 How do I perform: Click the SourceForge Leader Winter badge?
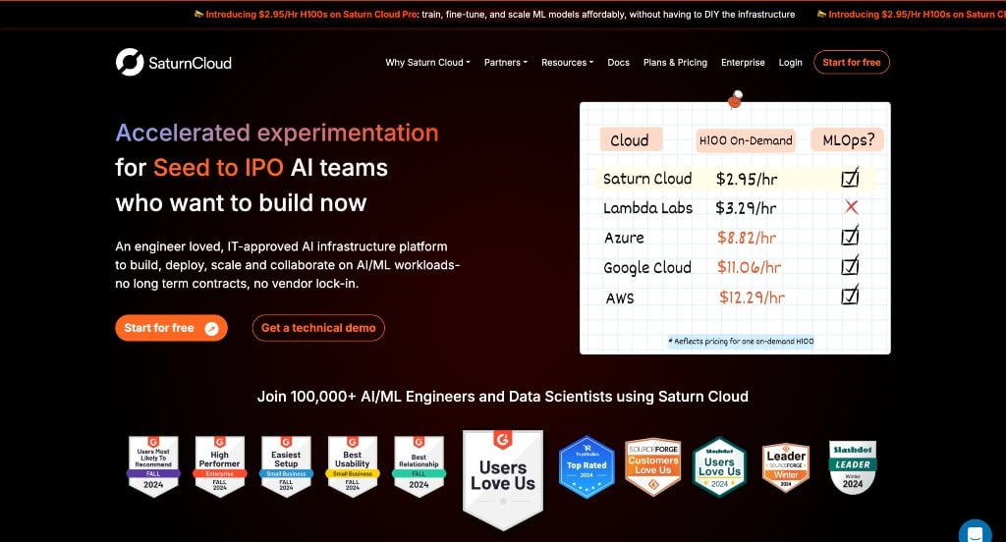786,466
